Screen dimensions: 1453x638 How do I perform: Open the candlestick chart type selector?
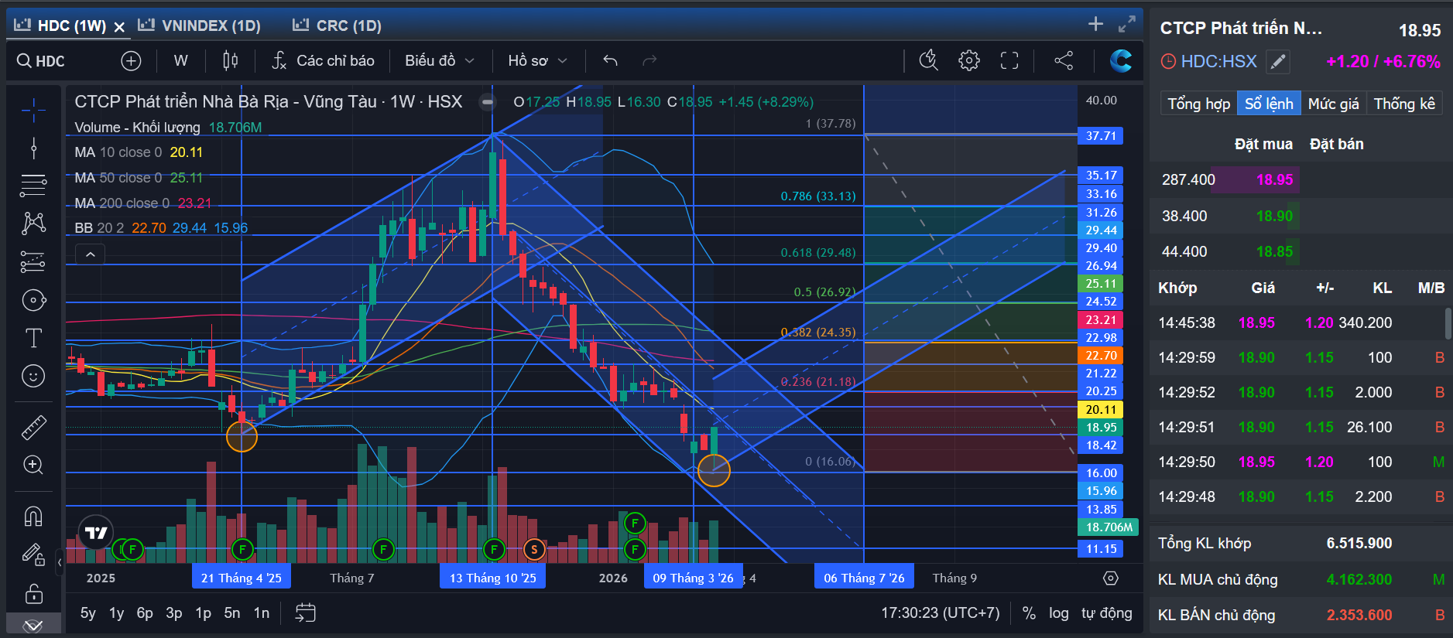click(x=230, y=60)
